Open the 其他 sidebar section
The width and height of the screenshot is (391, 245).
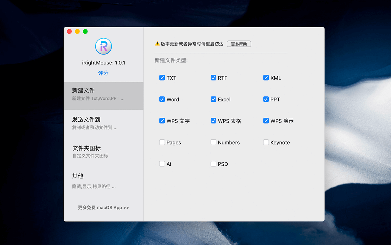pyautogui.click(x=104, y=181)
